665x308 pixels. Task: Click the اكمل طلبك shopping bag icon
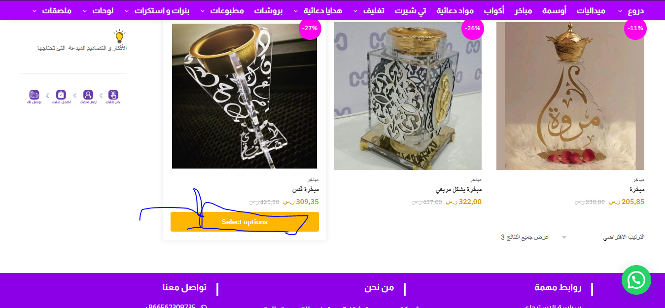pyautogui.click(x=61, y=95)
